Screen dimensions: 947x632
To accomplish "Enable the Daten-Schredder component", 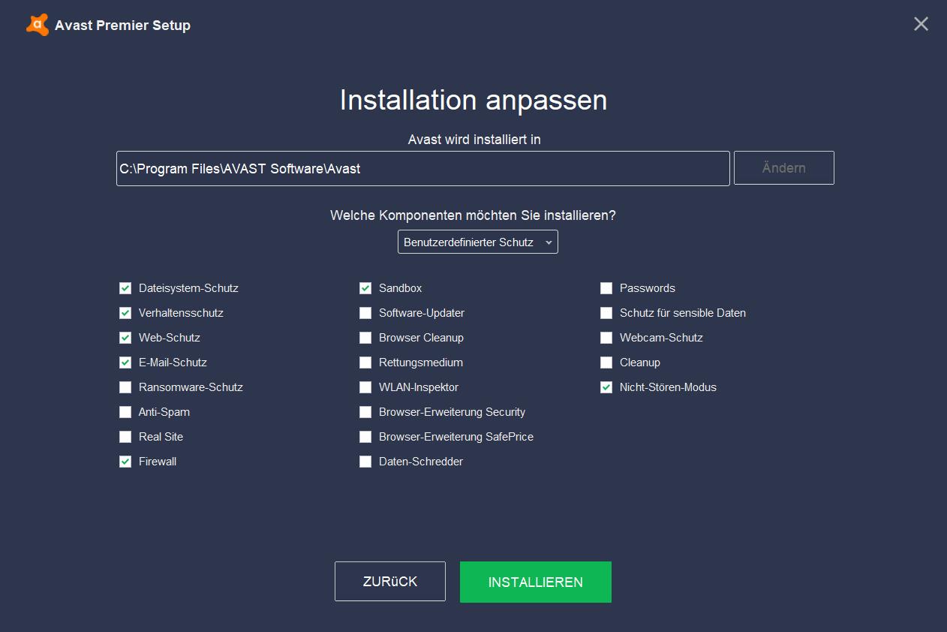I will [x=365, y=462].
